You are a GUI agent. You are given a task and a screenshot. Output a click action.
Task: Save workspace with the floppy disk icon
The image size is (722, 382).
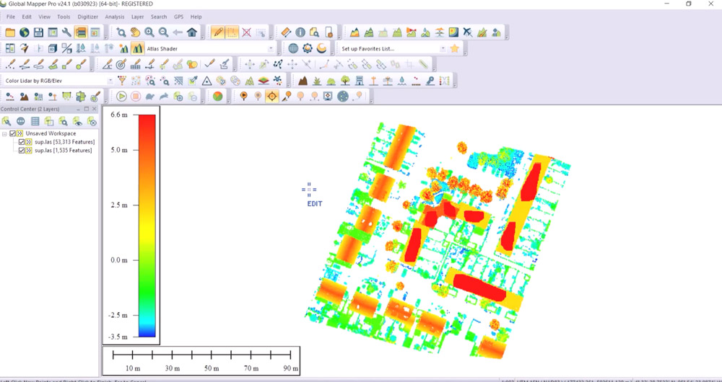(39, 32)
